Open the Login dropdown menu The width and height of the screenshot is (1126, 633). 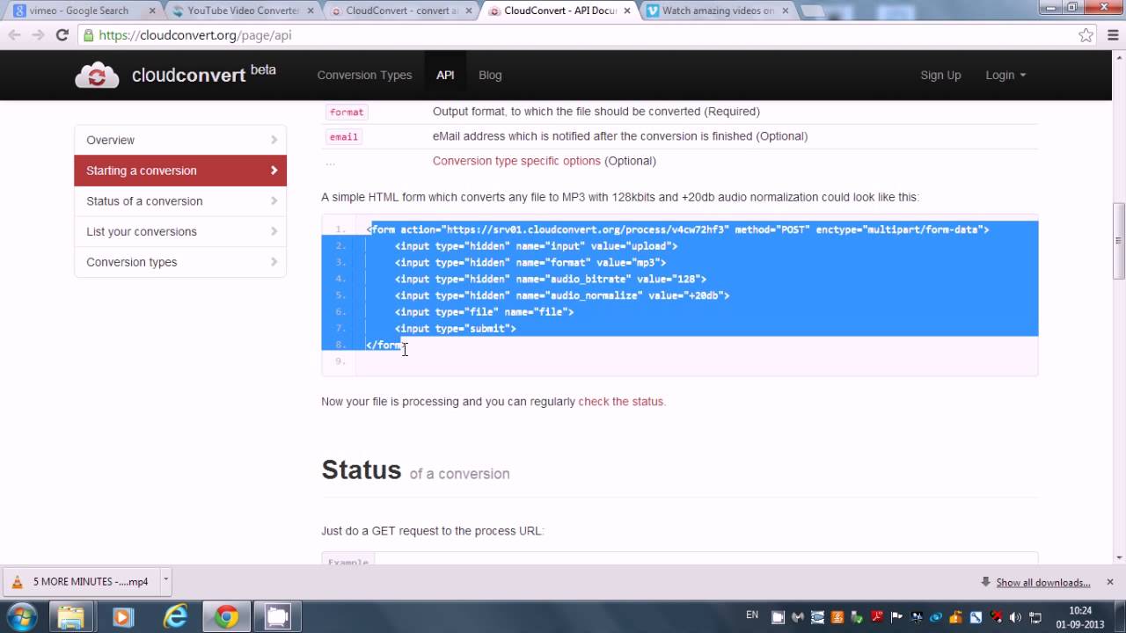click(1005, 75)
